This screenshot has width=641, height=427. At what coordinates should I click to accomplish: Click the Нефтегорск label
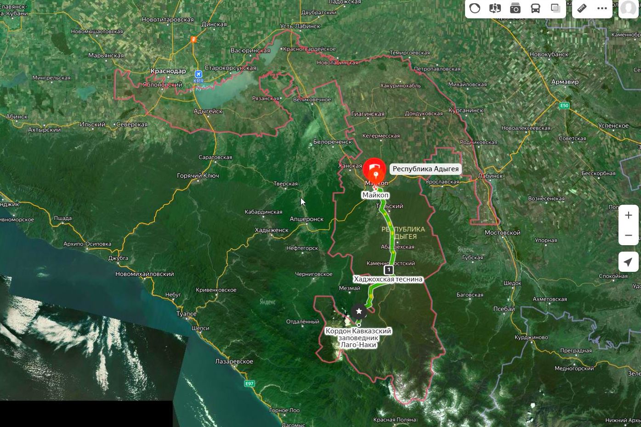[302, 248]
